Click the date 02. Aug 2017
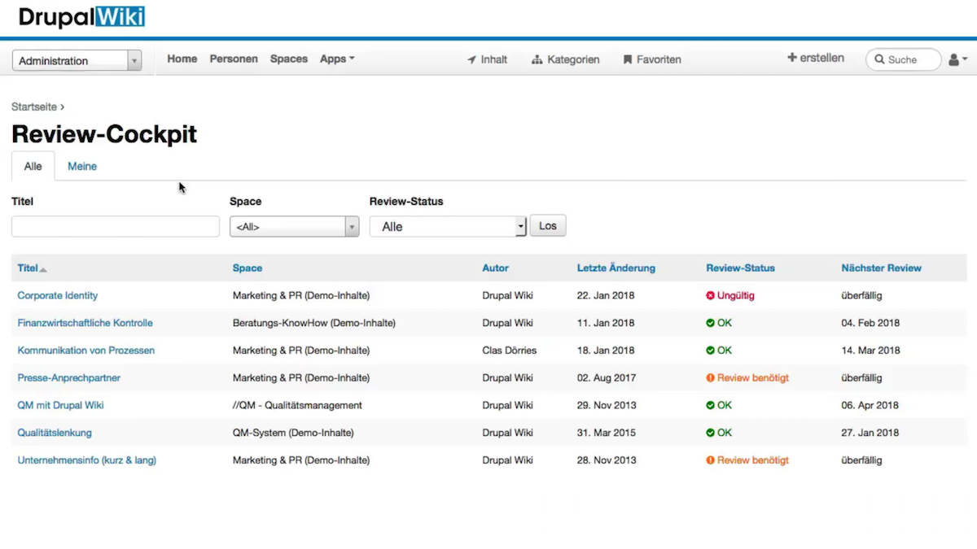The height and width of the screenshot is (549, 977). [607, 378]
